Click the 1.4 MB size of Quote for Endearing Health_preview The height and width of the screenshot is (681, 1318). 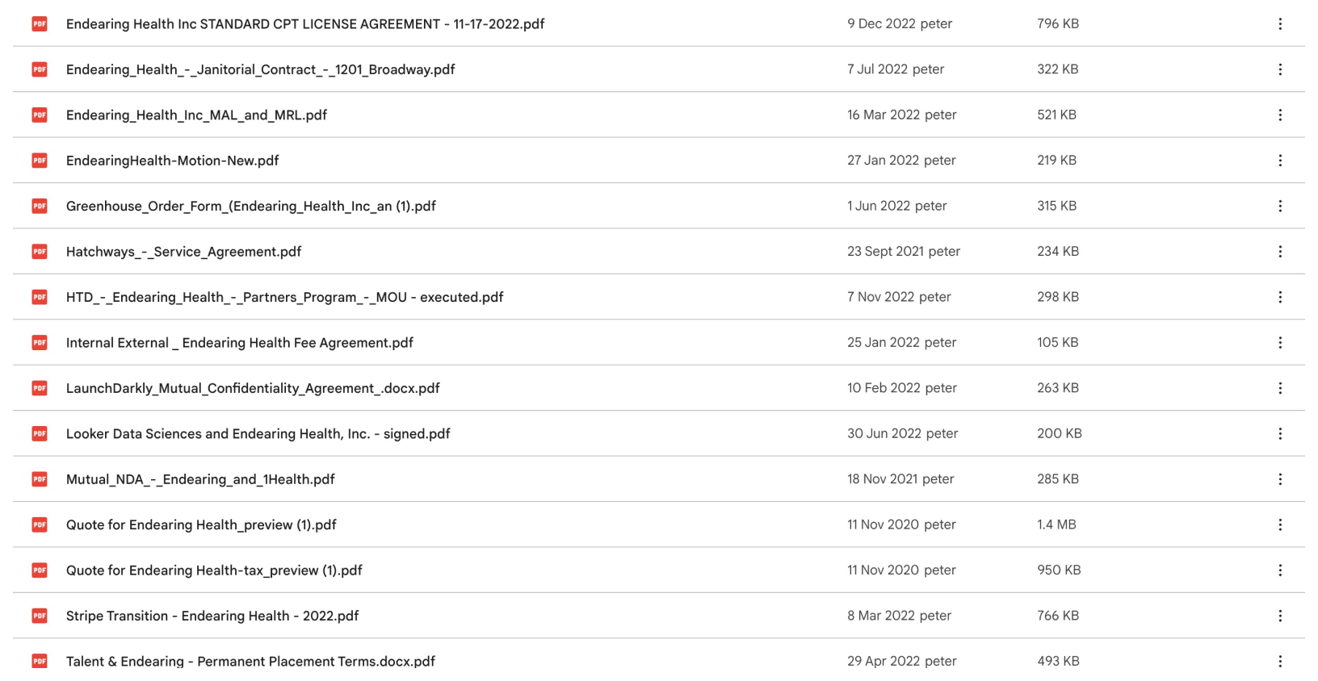click(x=1056, y=524)
